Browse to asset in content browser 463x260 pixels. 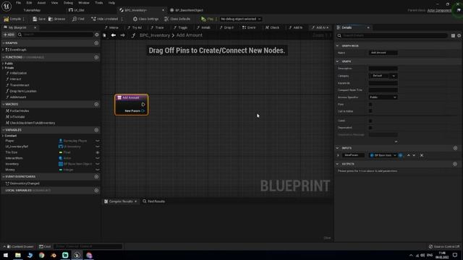pyautogui.click(x=56, y=19)
